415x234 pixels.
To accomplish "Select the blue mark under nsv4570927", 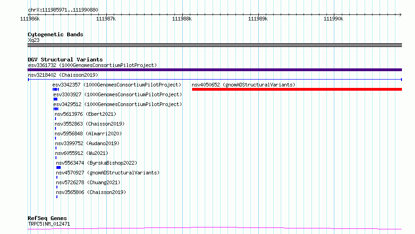I will coord(56,177).
